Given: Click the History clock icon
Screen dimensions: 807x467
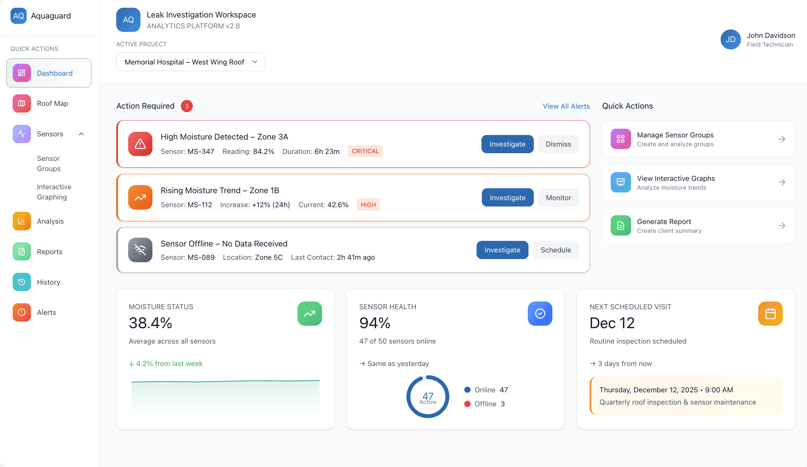Looking at the screenshot, I should coord(21,282).
